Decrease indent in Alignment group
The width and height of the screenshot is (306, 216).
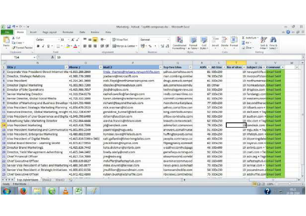pos(102,46)
